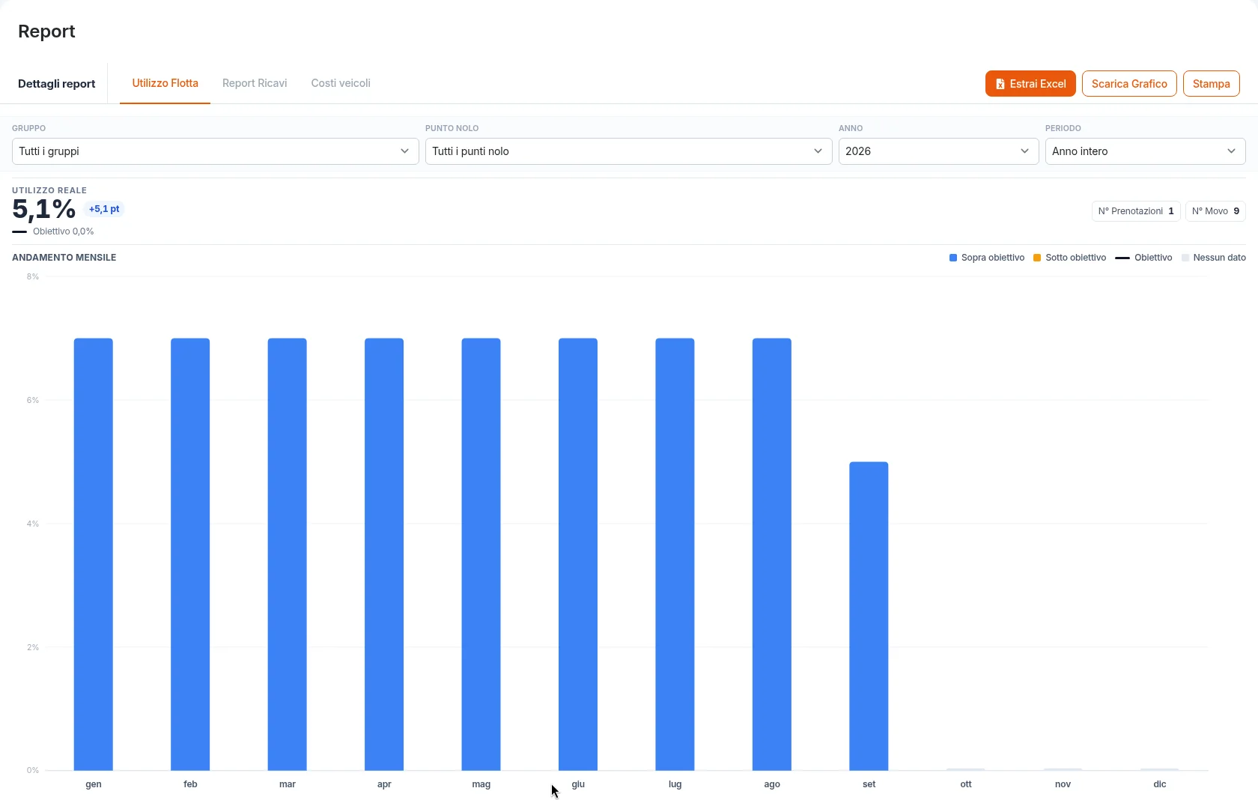
Task: Click the Excel file icon in Estrai Excel
Action: [x=1000, y=84]
